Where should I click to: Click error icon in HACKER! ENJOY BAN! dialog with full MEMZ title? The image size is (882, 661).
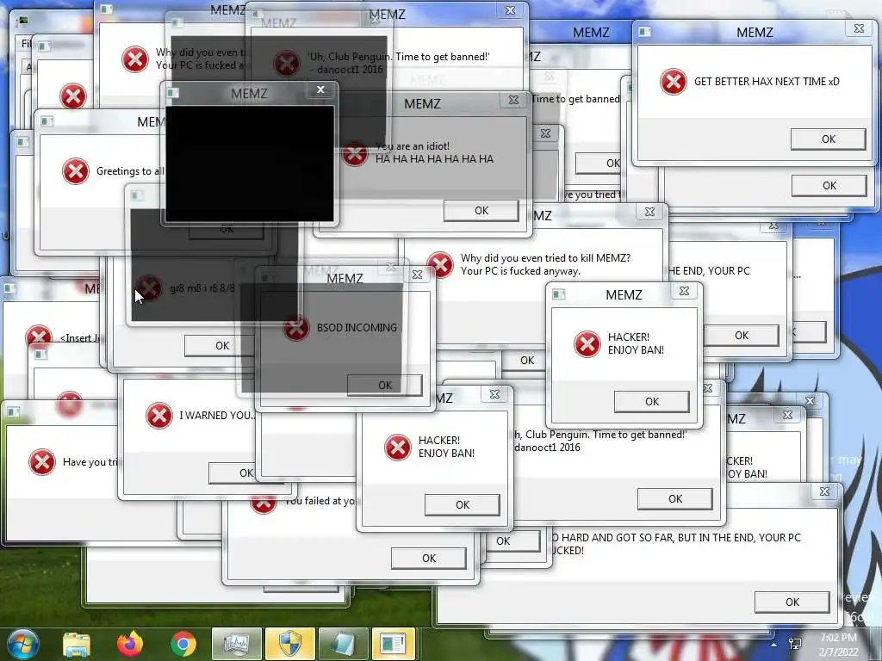(x=587, y=344)
